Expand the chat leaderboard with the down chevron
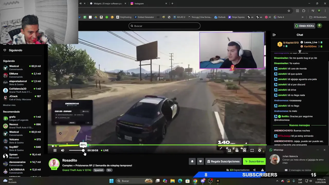 coord(300,51)
